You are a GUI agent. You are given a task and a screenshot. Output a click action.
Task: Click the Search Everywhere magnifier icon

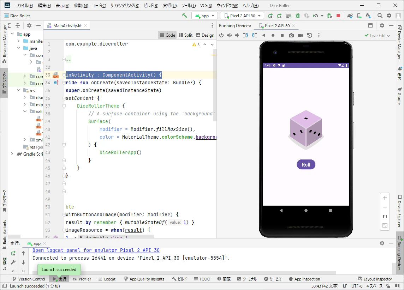click(380, 16)
